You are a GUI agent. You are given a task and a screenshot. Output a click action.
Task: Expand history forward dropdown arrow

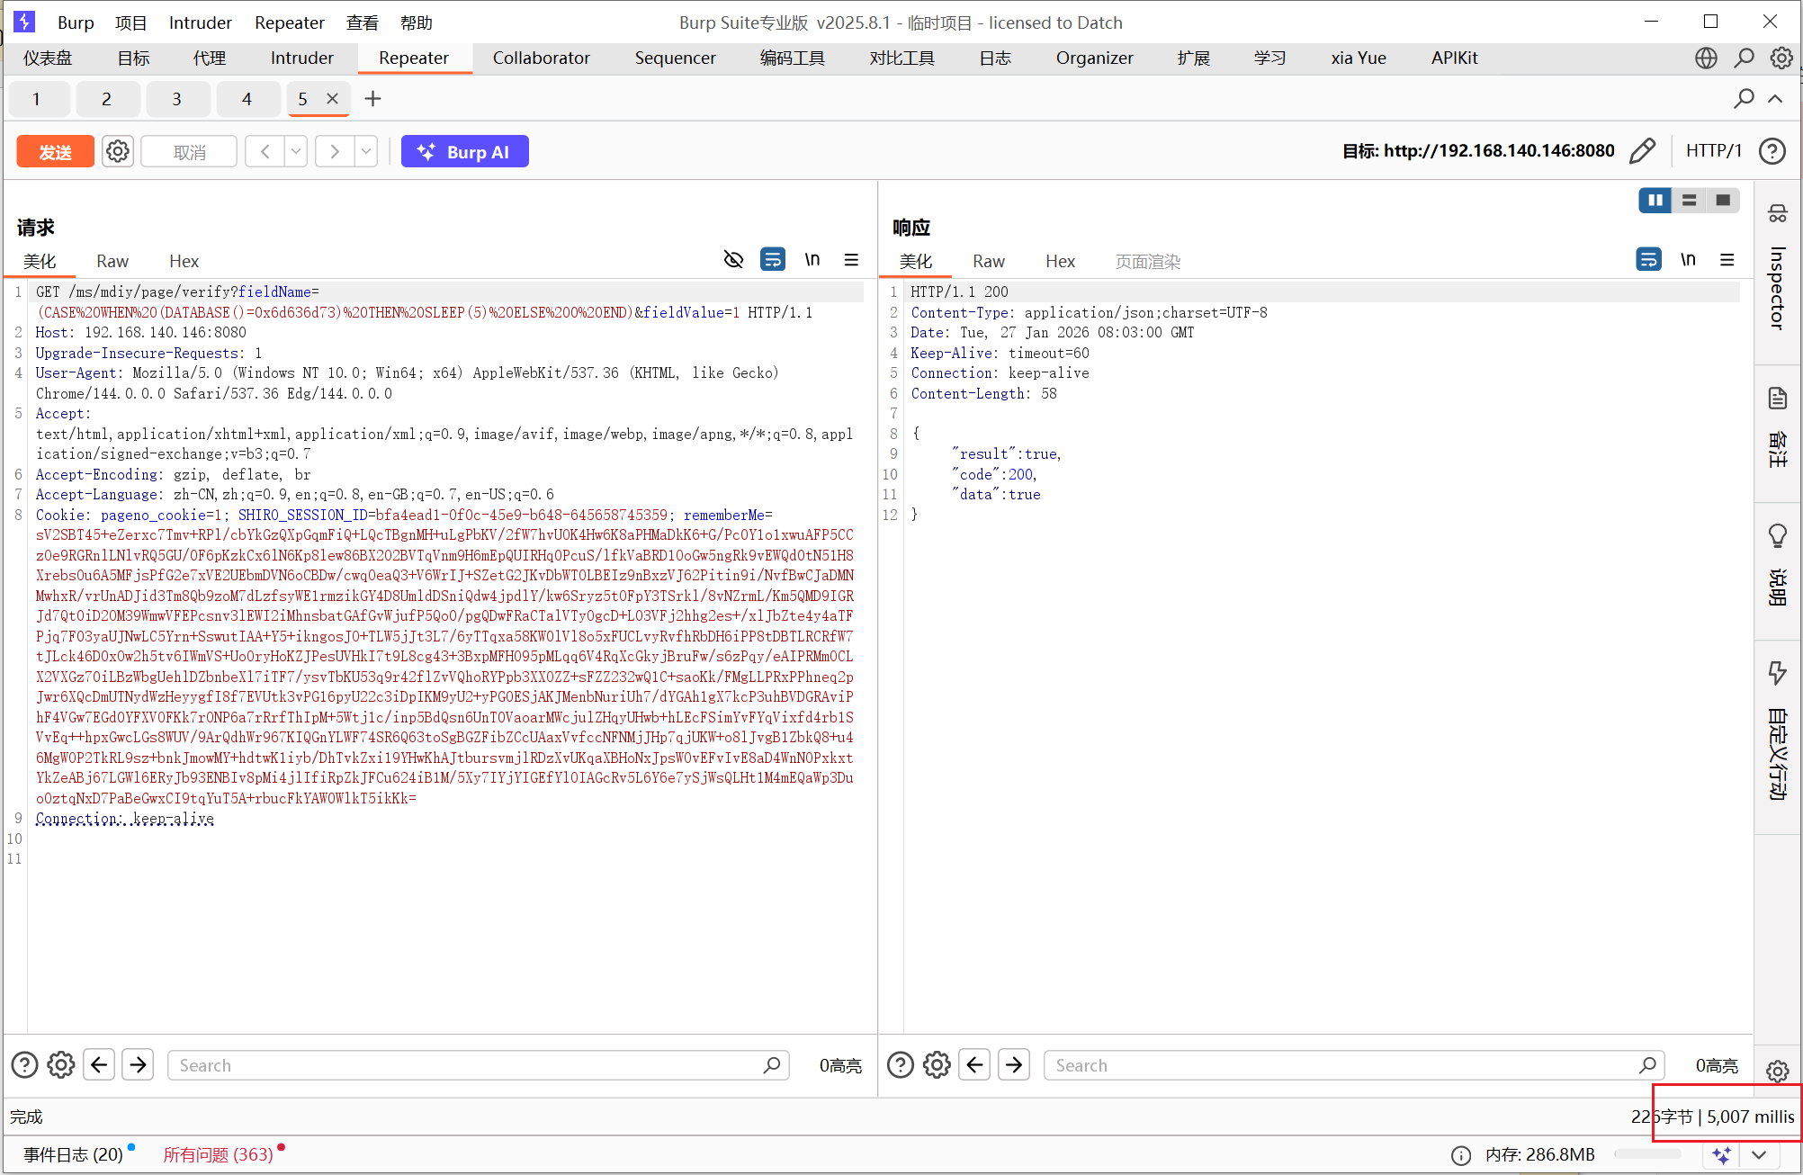click(x=366, y=151)
